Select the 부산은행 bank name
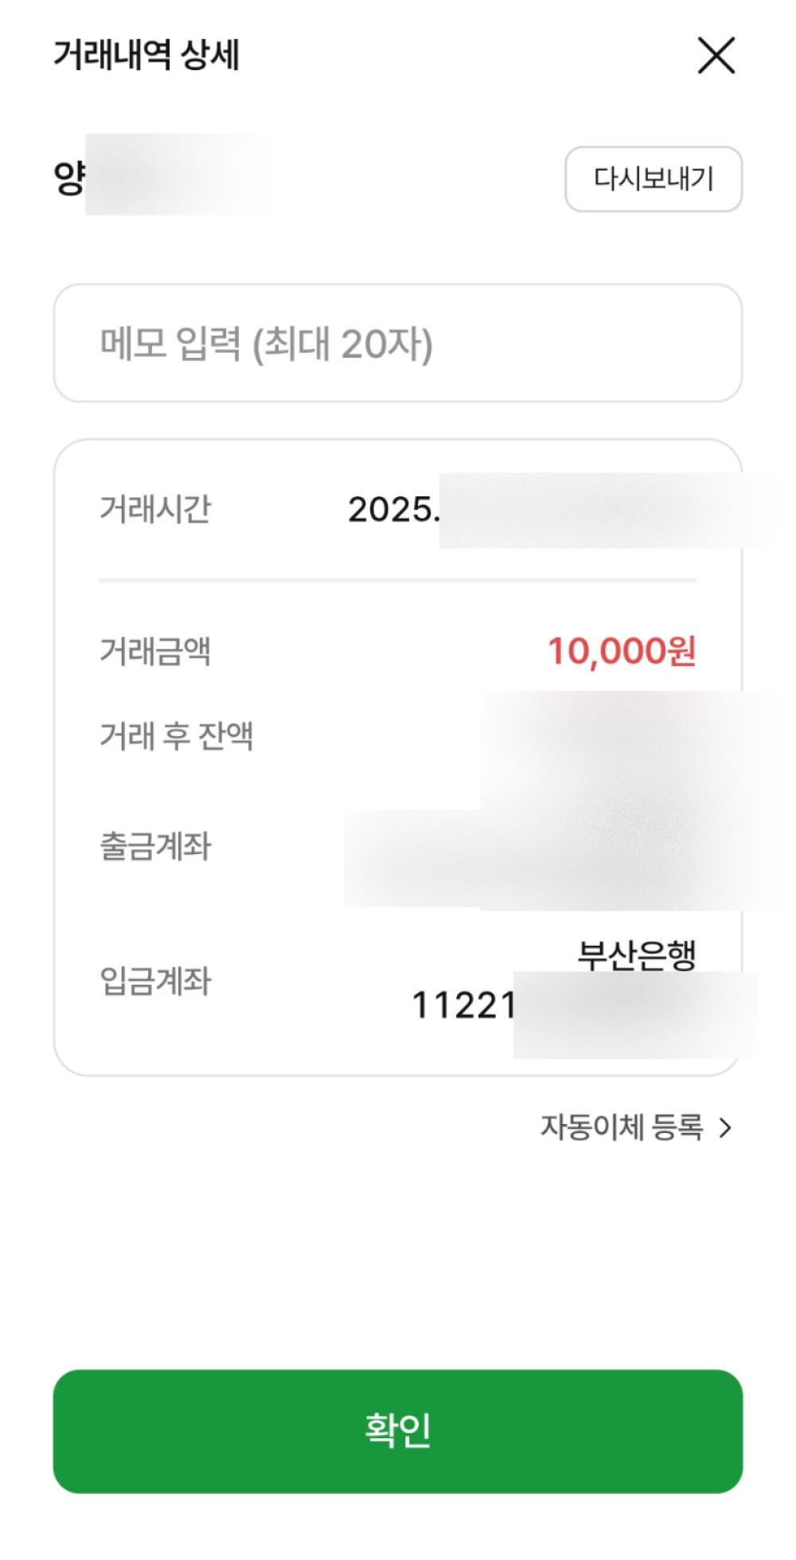Screen dimensions: 796x1560 coord(637,954)
